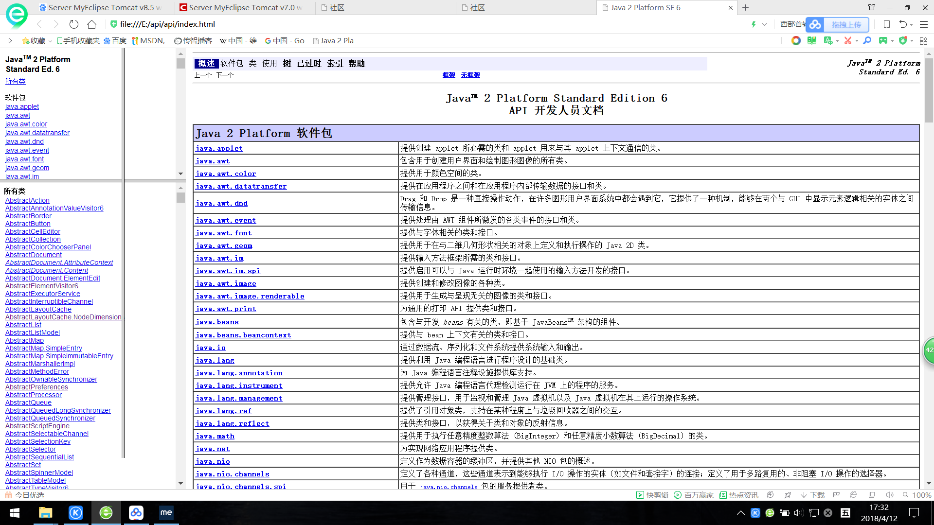934x525 pixels.
Task: Open 快剪辑 in the status bar
Action: coord(652,495)
